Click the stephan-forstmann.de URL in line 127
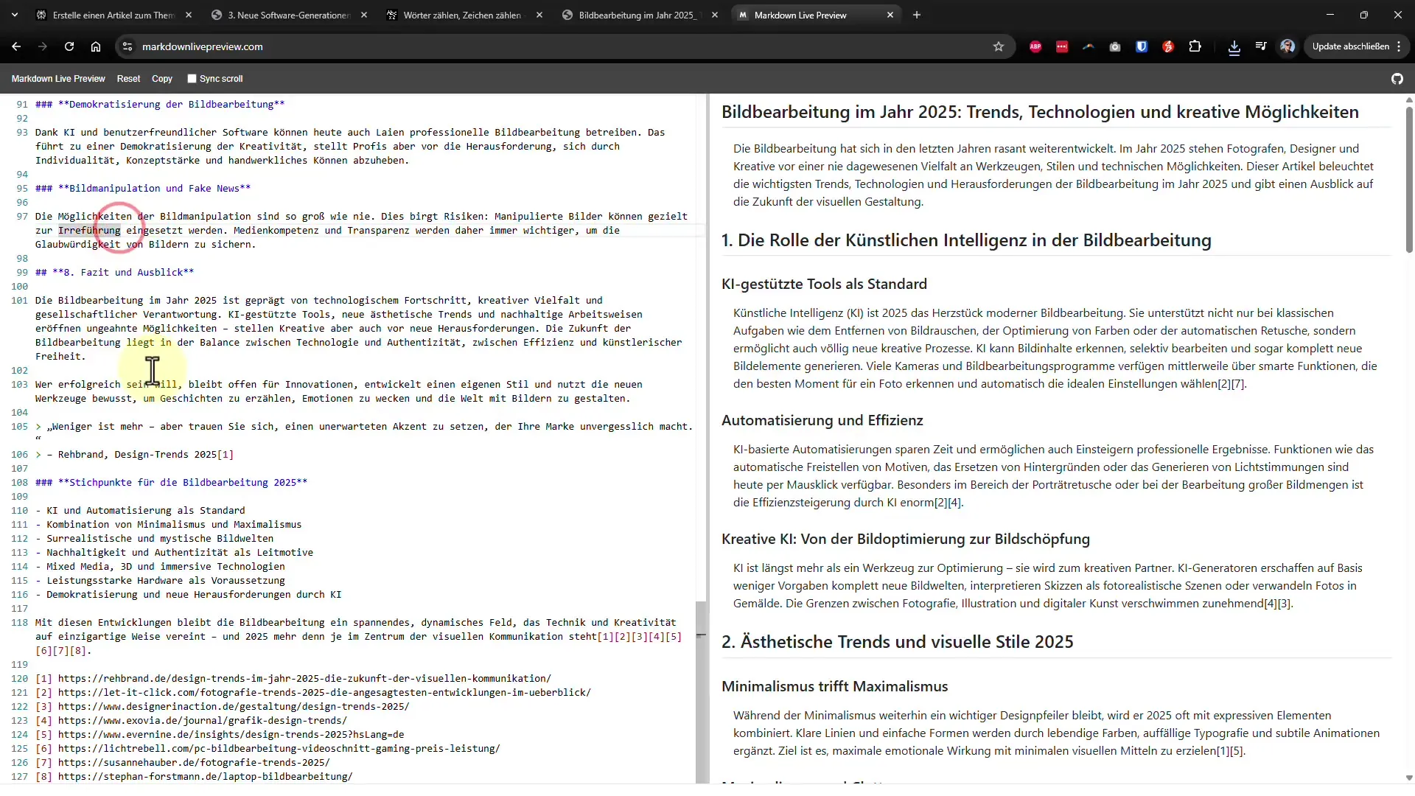1415x796 pixels. [x=206, y=777]
